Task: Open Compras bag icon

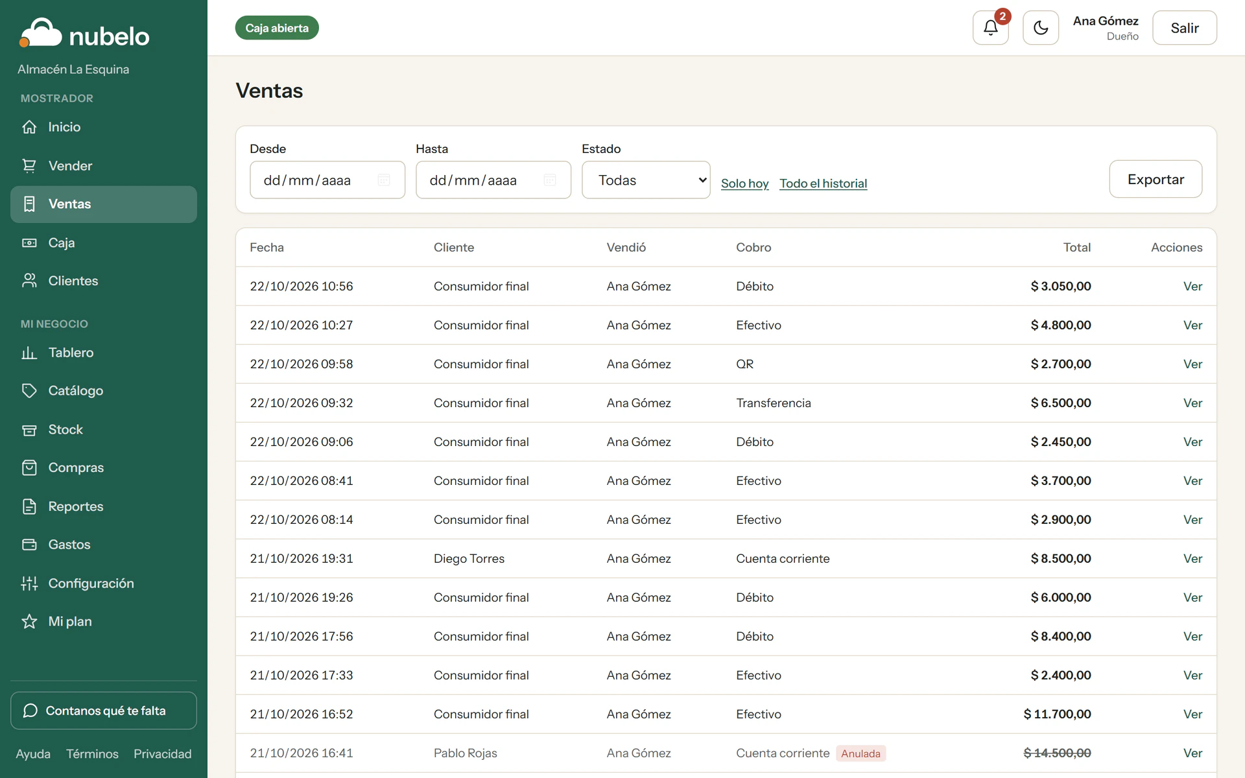Action: (x=29, y=467)
